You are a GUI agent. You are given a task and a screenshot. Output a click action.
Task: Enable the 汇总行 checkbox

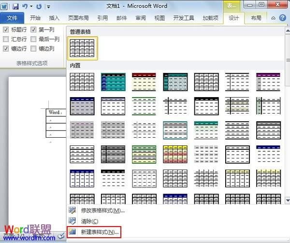point(6,39)
